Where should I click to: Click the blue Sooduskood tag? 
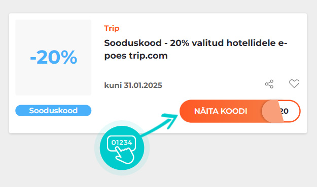53,110
